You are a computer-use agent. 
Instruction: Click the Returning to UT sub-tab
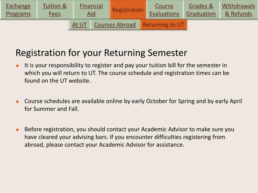click(x=163, y=25)
